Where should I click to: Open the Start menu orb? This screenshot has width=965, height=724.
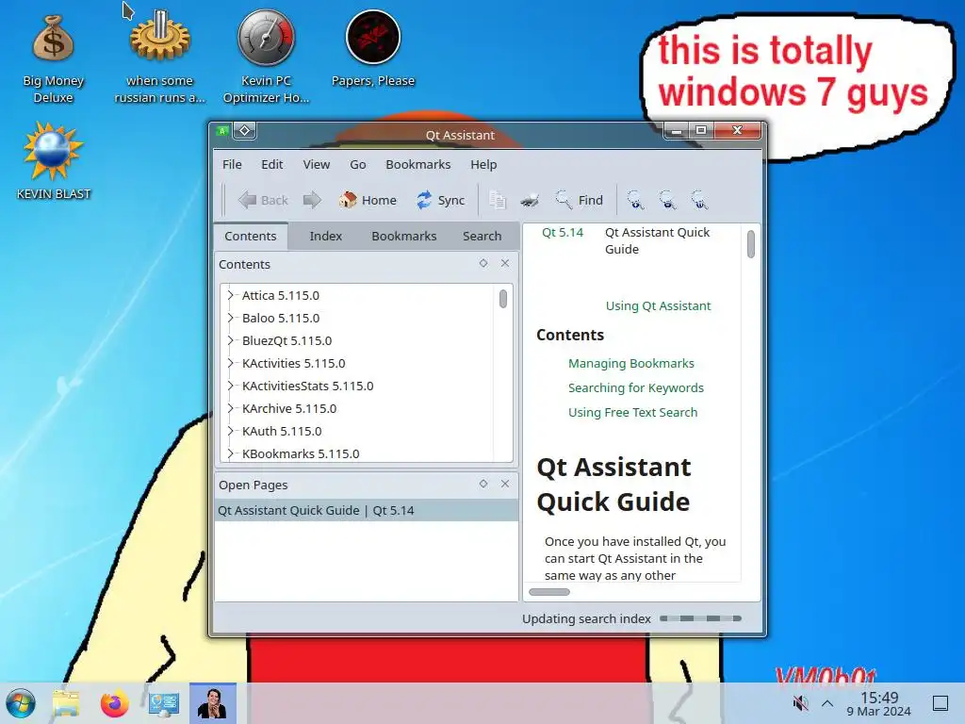click(21, 703)
